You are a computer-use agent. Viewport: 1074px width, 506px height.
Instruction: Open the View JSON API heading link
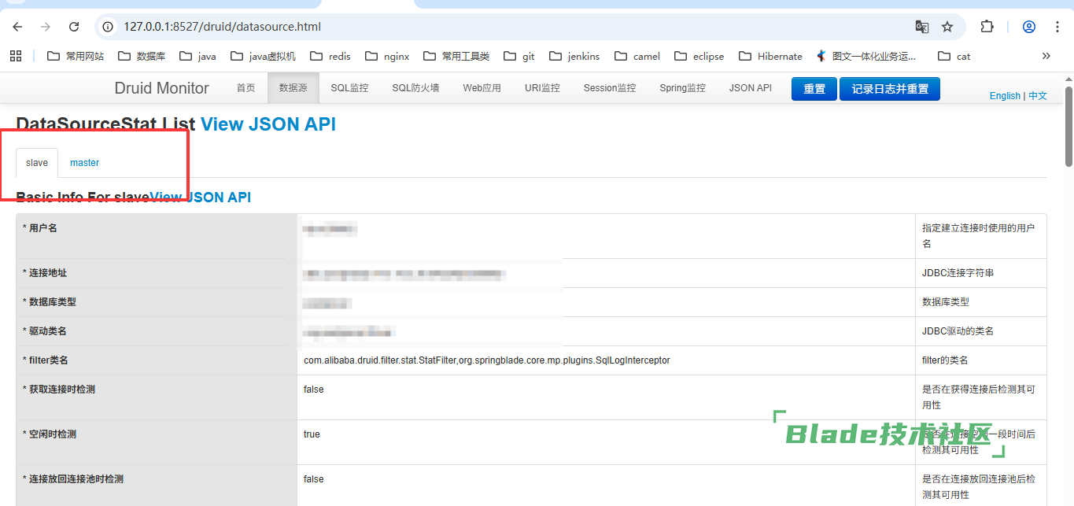point(268,124)
